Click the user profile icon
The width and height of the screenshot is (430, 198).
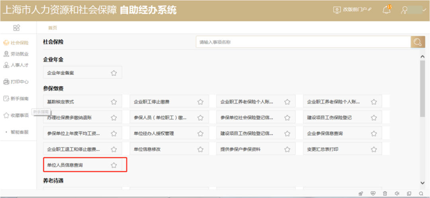coord(405,10)
